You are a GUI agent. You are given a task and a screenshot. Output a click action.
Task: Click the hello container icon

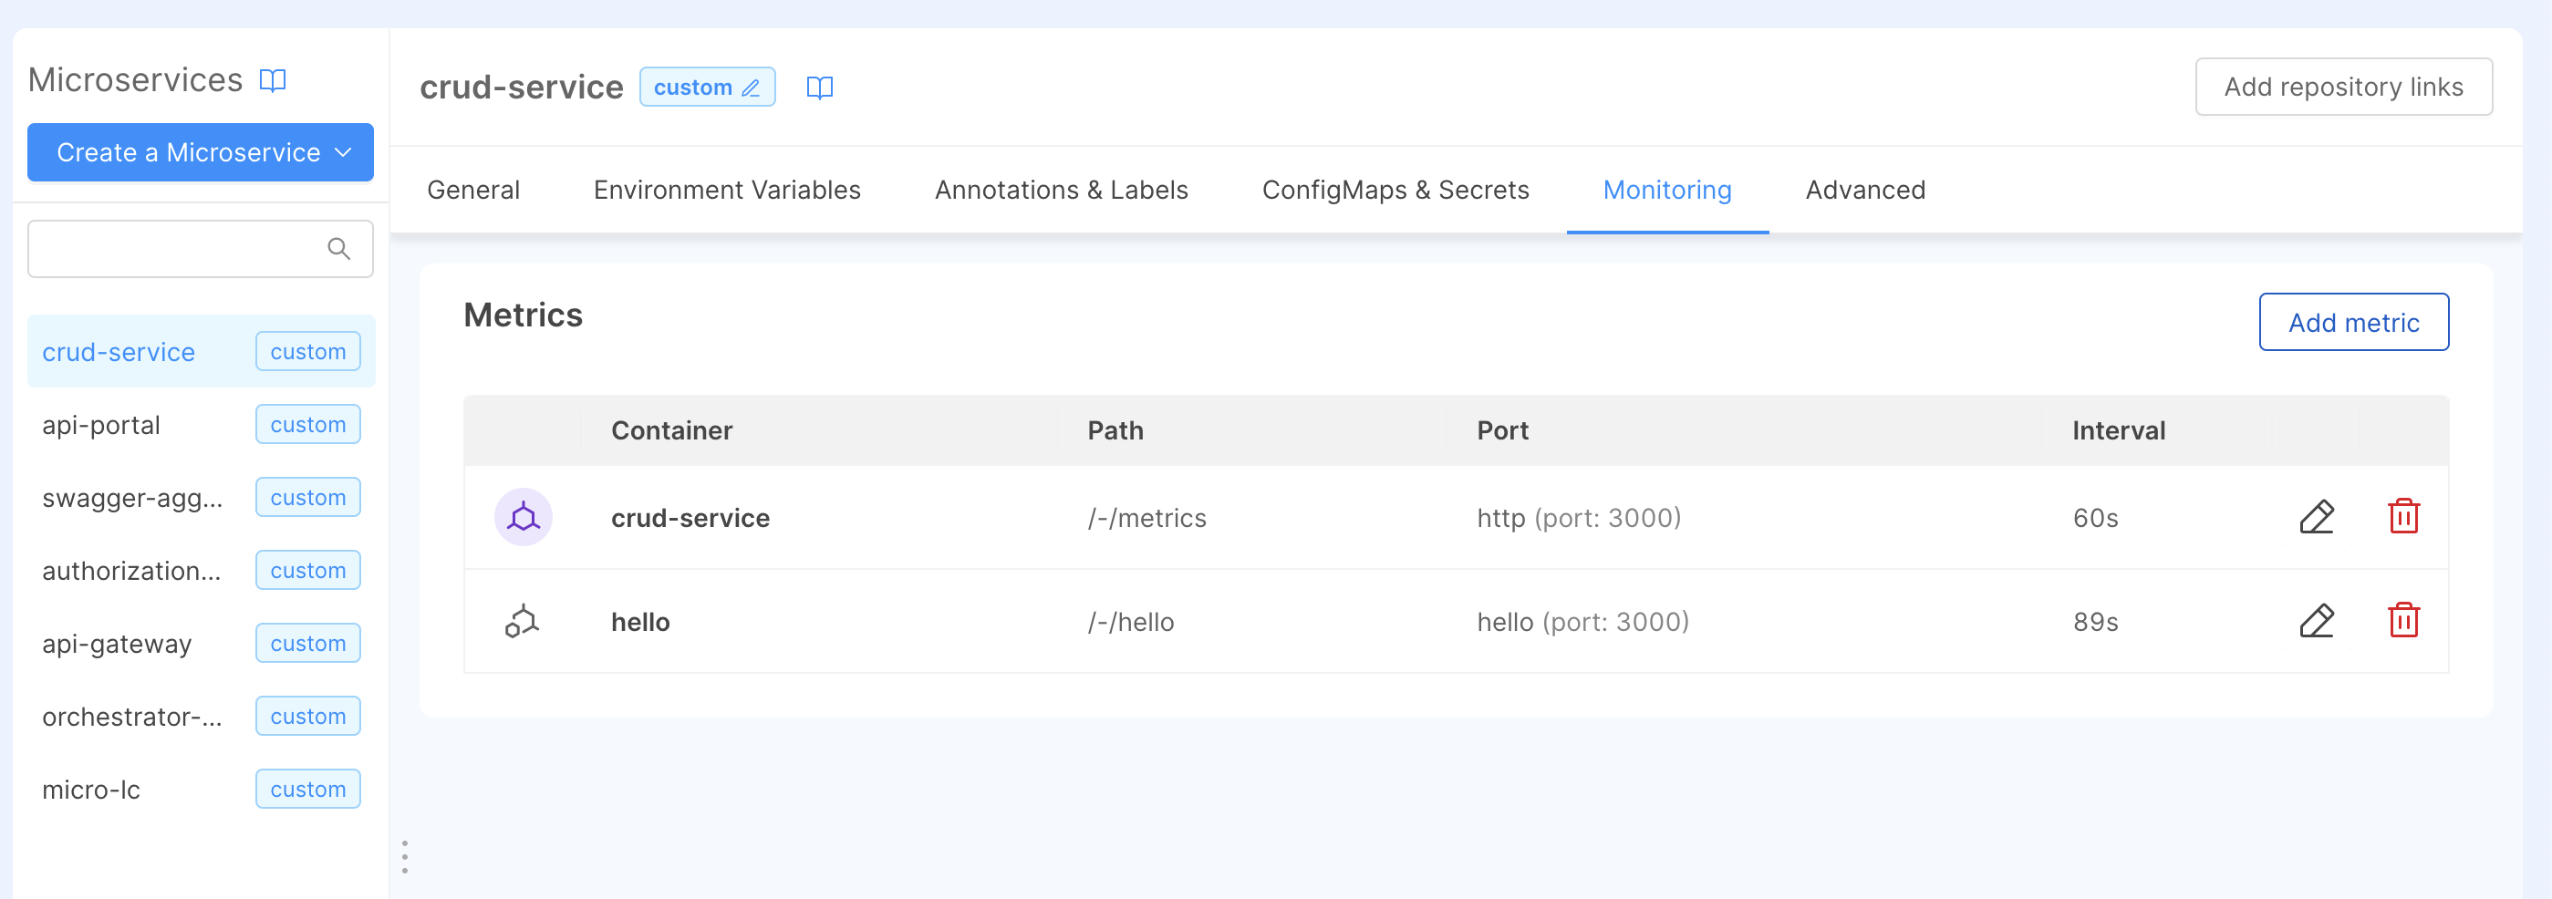tap(524, 621)
